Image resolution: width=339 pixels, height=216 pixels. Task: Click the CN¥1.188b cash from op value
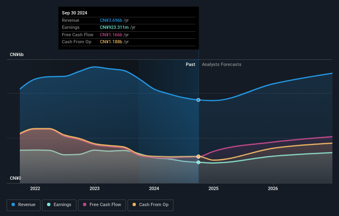pos(111,42)
